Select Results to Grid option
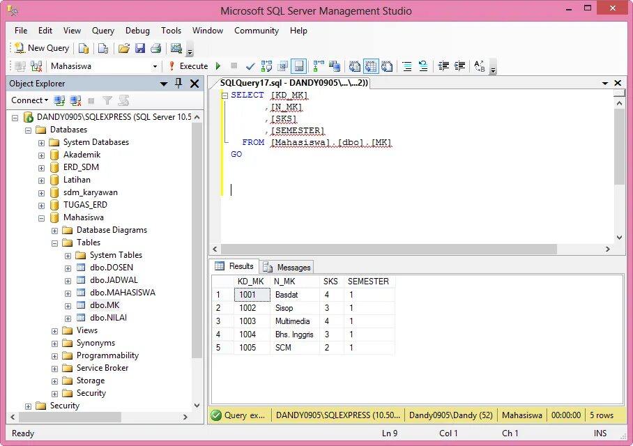 (x=371, y=66)
